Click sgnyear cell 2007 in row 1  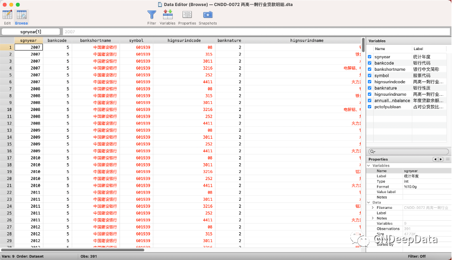(x=29, y=47)
